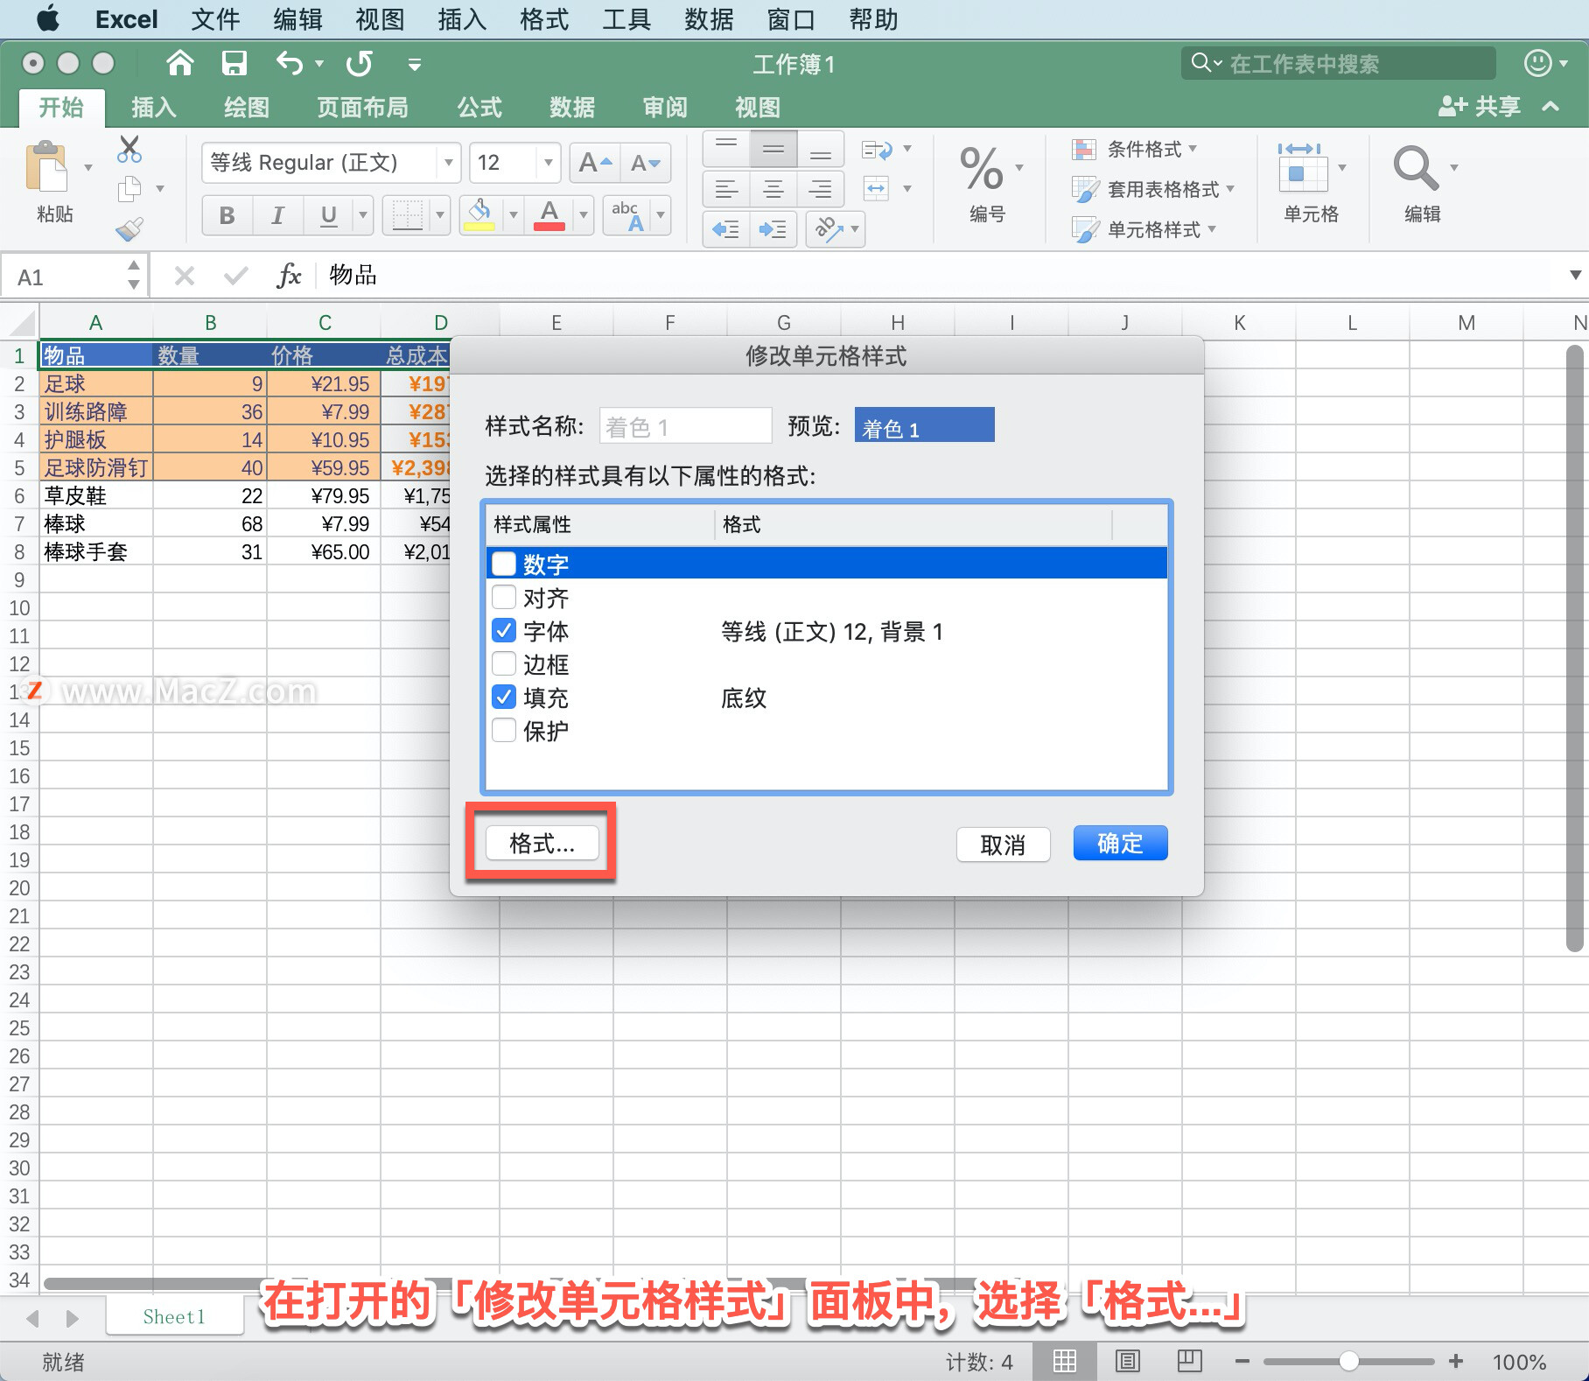Open the 窗口 menu in menu bar

791,19
